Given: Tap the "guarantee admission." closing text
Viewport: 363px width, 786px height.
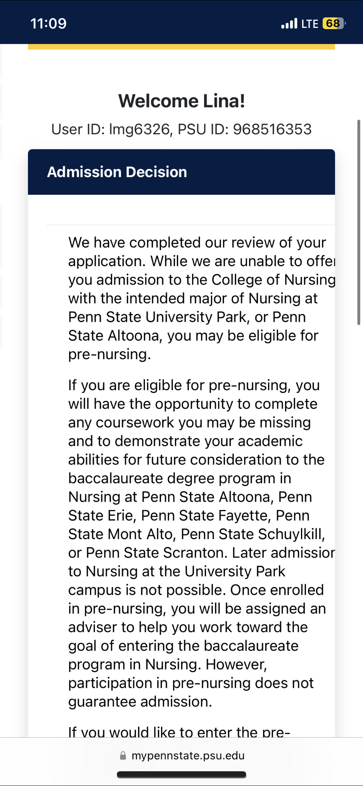Looking at the screenshot, I should tap(140, 702).
